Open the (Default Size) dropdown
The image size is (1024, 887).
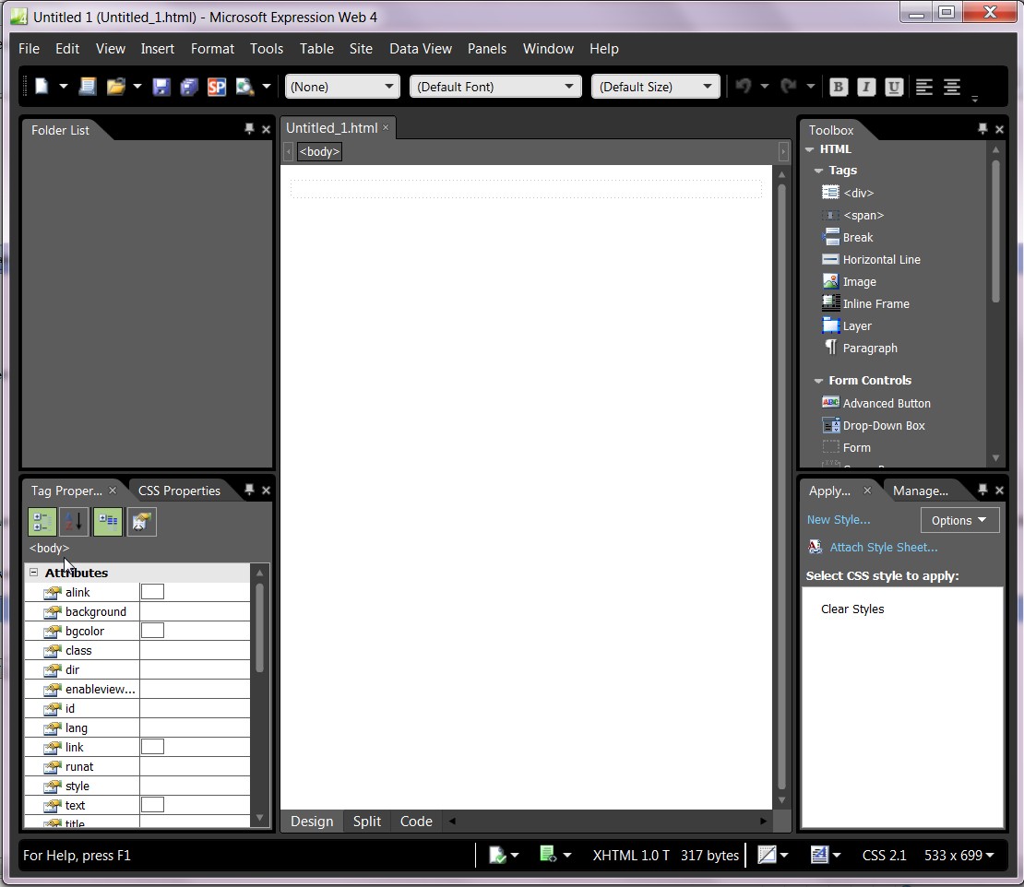(x=655, y=86)
